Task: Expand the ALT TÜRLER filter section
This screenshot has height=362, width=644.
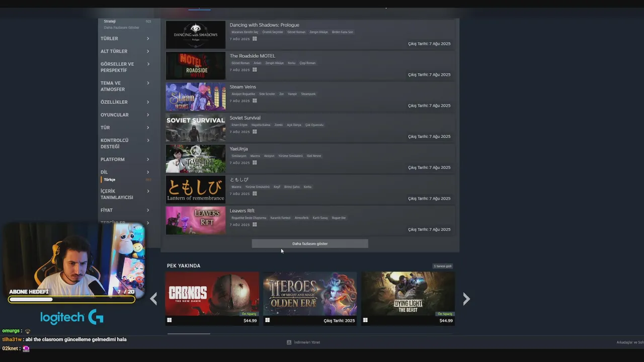Action: coord(125,51)
